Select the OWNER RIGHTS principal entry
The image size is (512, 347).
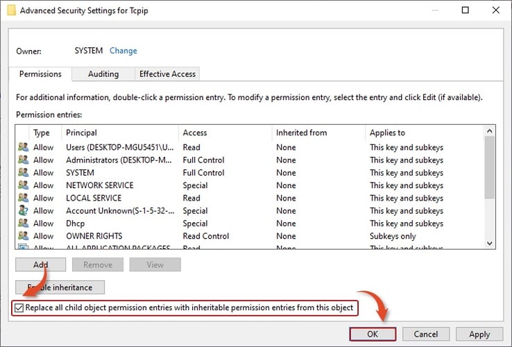click(x=94, y=236)
